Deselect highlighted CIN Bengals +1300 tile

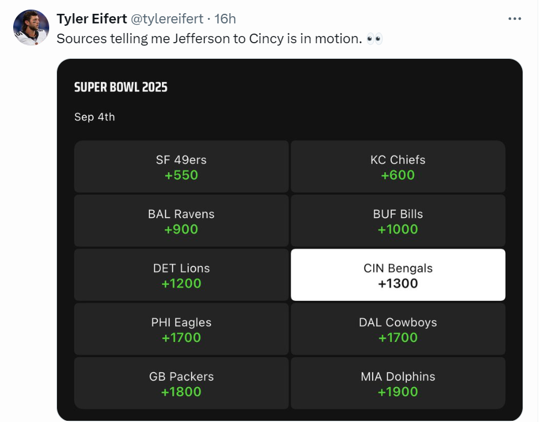(398, 275)
